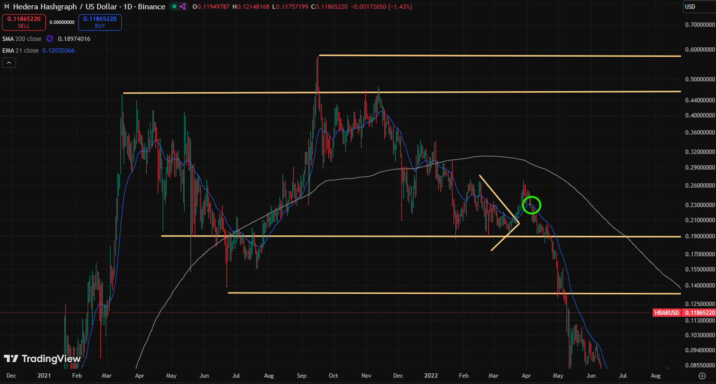Click the open price O0.11949787
716x384 pixels.
(x=211, y=7)
